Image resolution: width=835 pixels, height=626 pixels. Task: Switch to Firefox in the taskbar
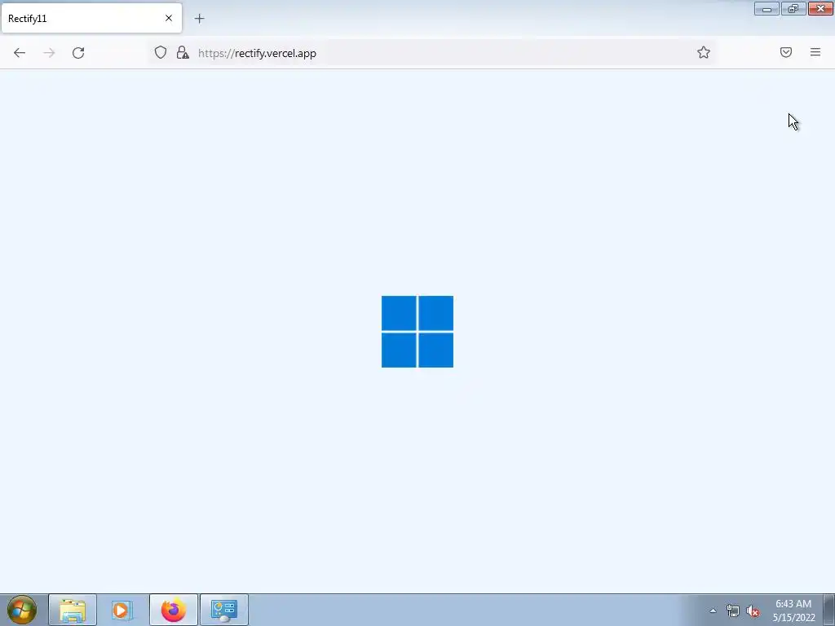[174, 610]
